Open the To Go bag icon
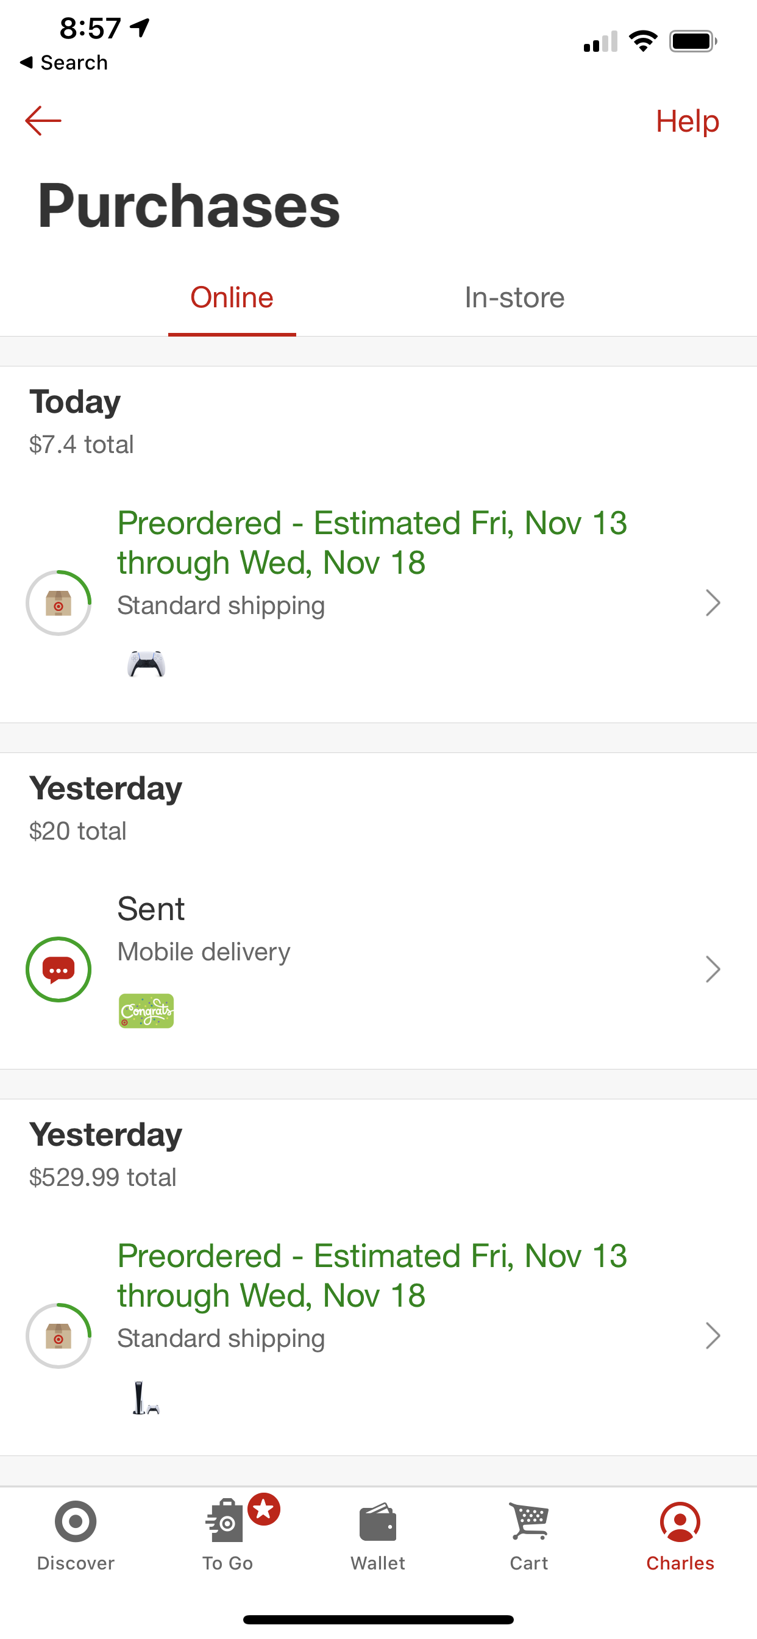Viewport: 757px width, 1639px height. tap(225, 1523)
